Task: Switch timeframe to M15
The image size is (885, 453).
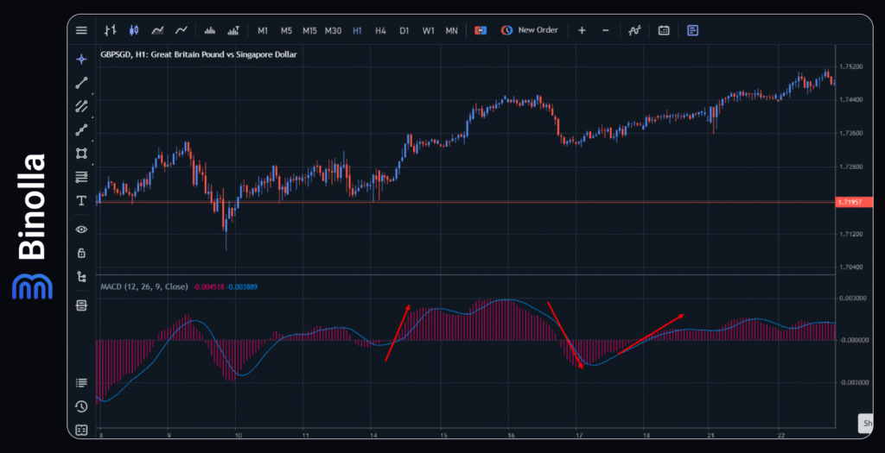Action: (309, 30)
